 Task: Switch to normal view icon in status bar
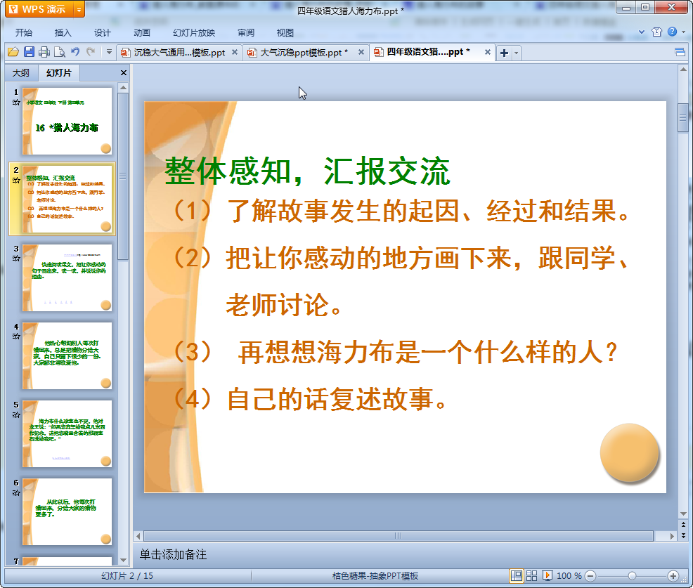pyautogui.click(x=516, y=575)
